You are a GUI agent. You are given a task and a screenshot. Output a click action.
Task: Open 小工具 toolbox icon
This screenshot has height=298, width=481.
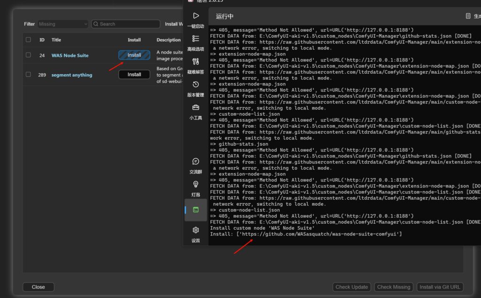point(196,108)
